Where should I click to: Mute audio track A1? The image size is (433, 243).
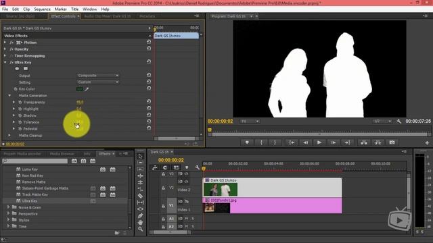click(x=187, y=219)
